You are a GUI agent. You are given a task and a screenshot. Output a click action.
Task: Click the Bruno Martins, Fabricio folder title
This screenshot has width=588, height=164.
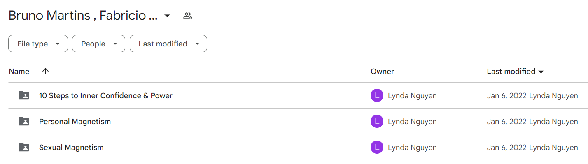tap(83, 16)
